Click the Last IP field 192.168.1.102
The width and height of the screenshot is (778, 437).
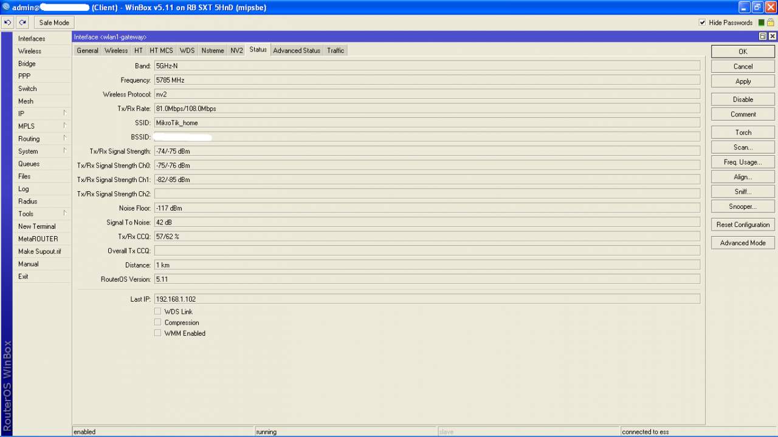tap(427, 299)
